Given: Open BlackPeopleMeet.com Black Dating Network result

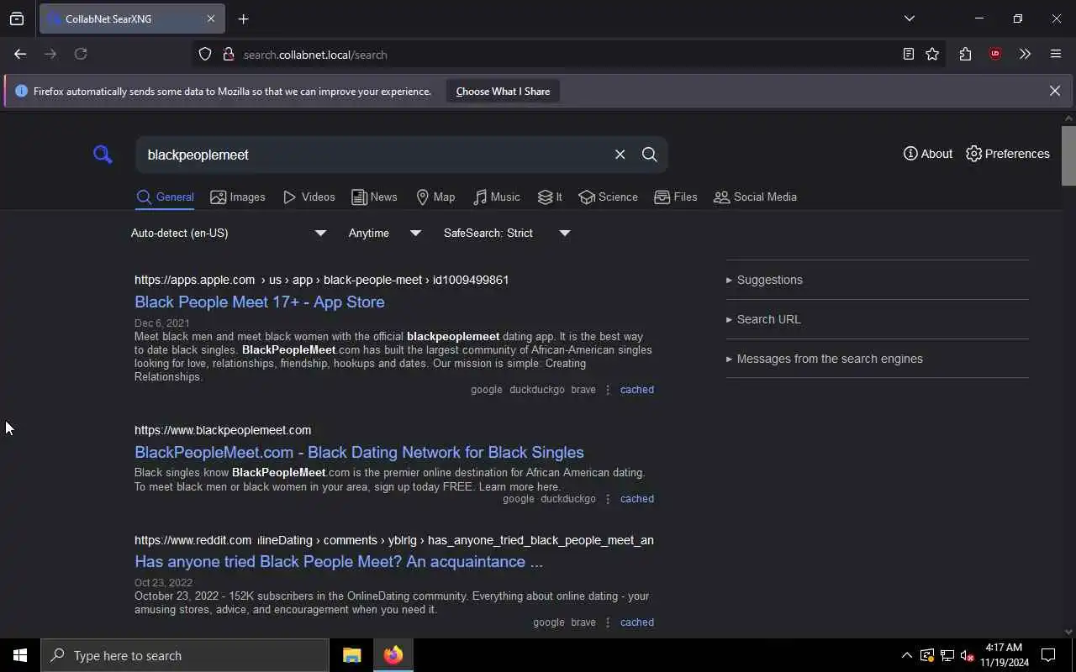Looking at the screenshot, I should click(x=359, y=452).
